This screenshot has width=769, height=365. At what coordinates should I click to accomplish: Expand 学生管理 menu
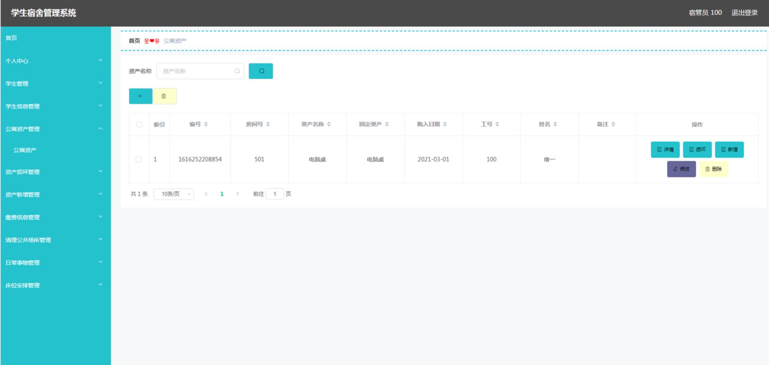pos(55,83)
